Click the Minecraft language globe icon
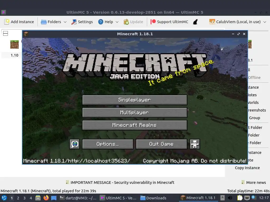Viewport: 270px width, 202px height. [x=75, y=144]
